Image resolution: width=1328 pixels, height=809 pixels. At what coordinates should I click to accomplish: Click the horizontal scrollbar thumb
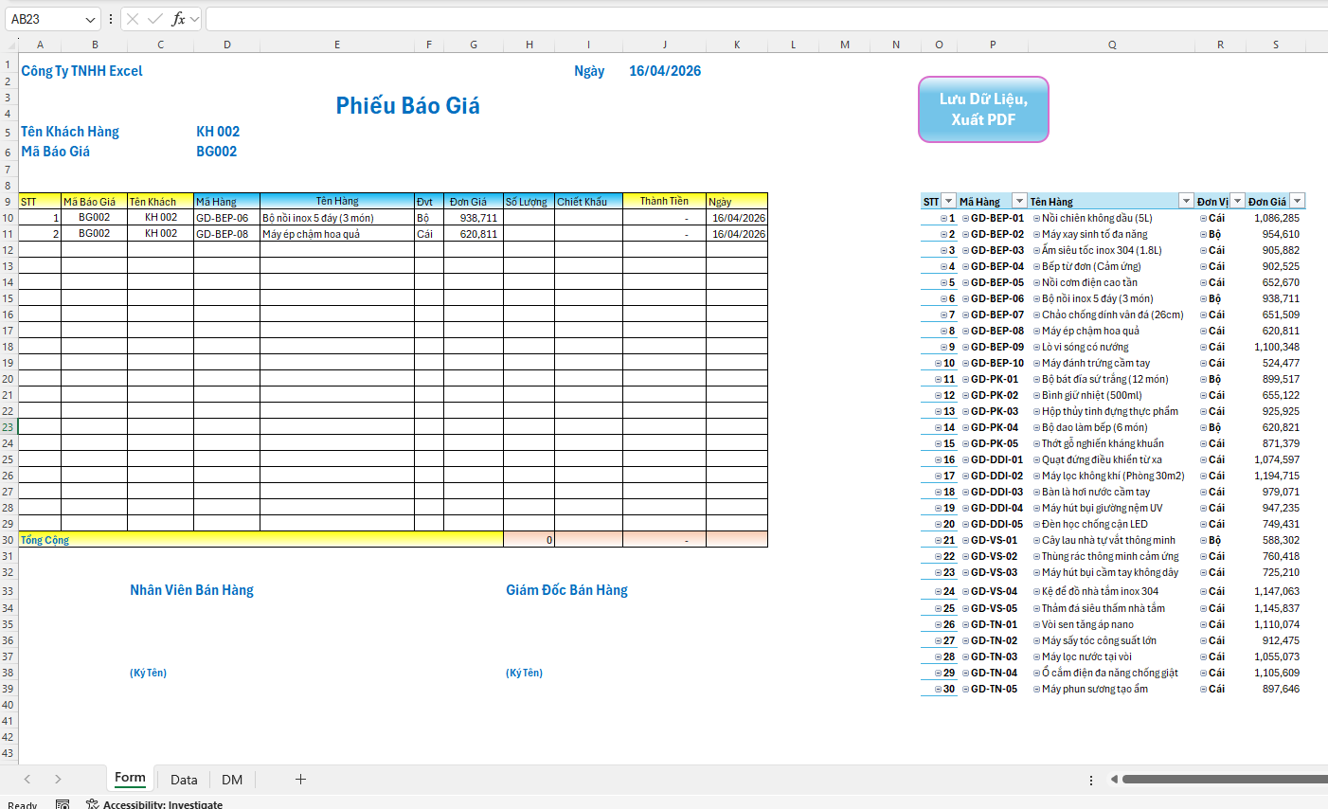[x=1222, y=780]
